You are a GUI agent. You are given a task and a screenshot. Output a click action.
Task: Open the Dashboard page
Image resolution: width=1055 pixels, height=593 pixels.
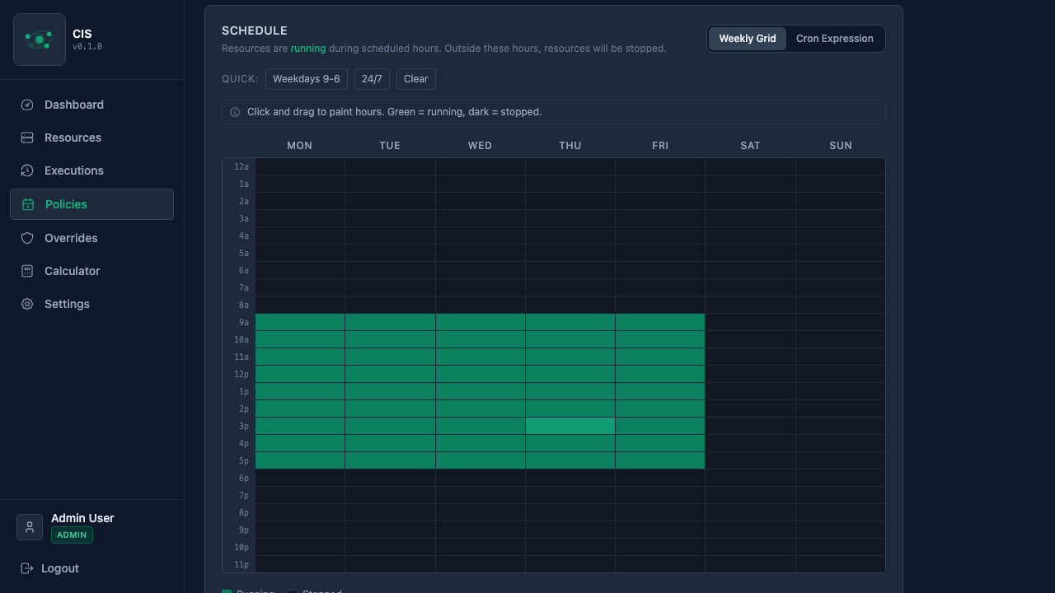[91, 105]
